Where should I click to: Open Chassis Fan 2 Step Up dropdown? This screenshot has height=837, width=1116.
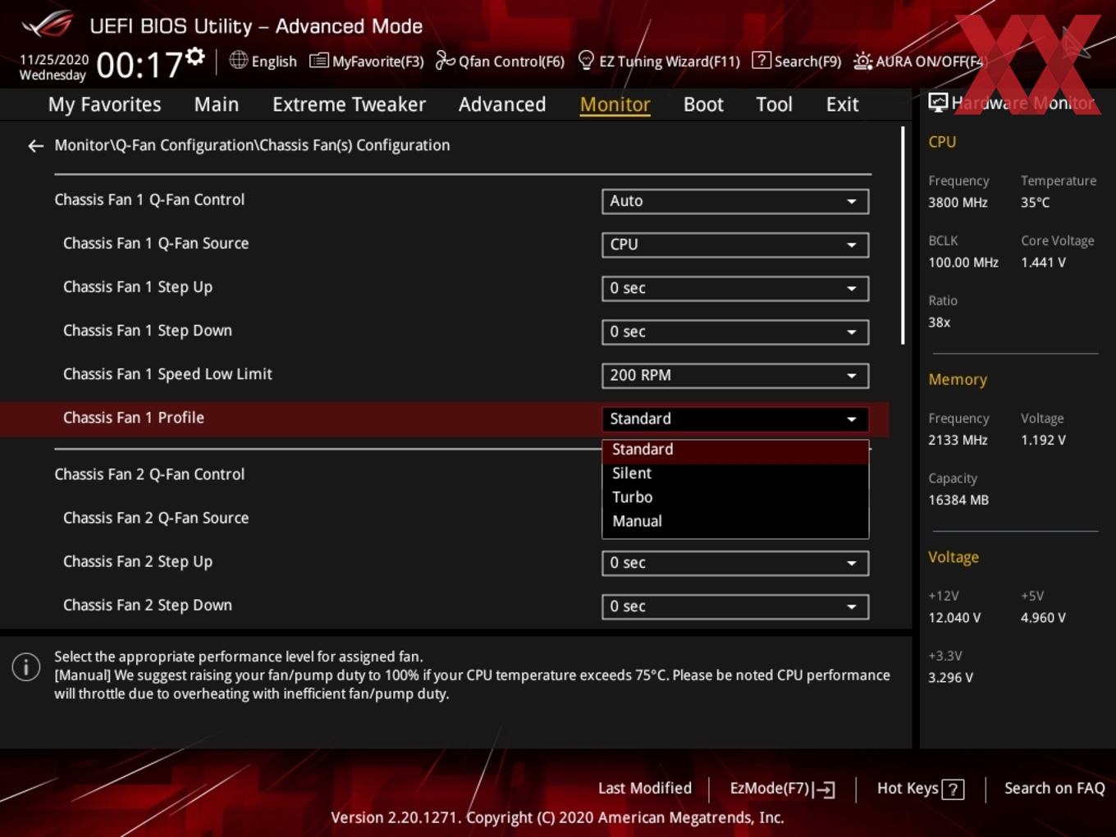pyautogui.click(x=735, y=563)
